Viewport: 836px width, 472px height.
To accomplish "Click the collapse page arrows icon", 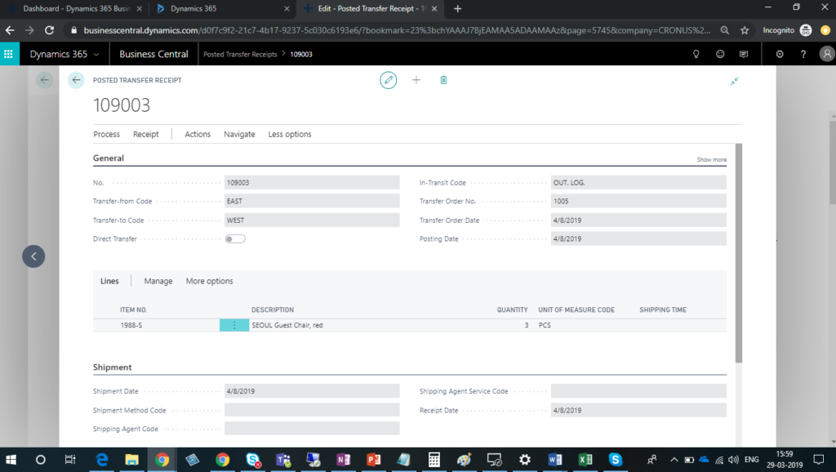I will (x=735, y=81).
